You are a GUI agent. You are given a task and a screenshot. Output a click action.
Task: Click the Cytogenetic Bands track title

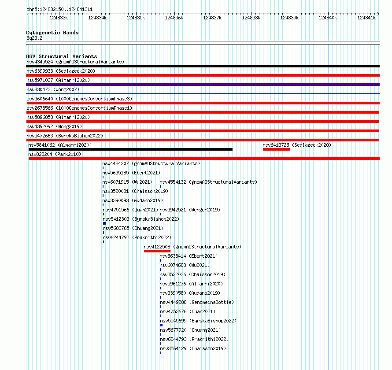point(52,33)
